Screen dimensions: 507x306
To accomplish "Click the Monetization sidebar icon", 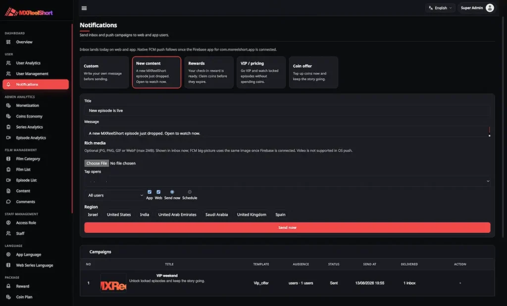I will click(8, 105).
